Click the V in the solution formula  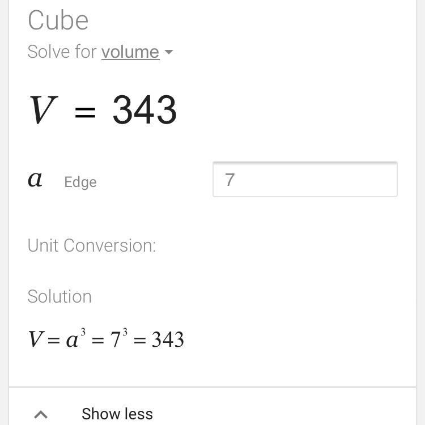(35, 340)
